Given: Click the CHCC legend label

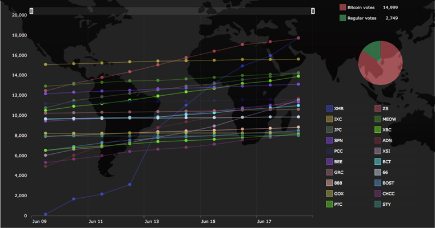Looking at the screenshot, I should tap(388, 194).
